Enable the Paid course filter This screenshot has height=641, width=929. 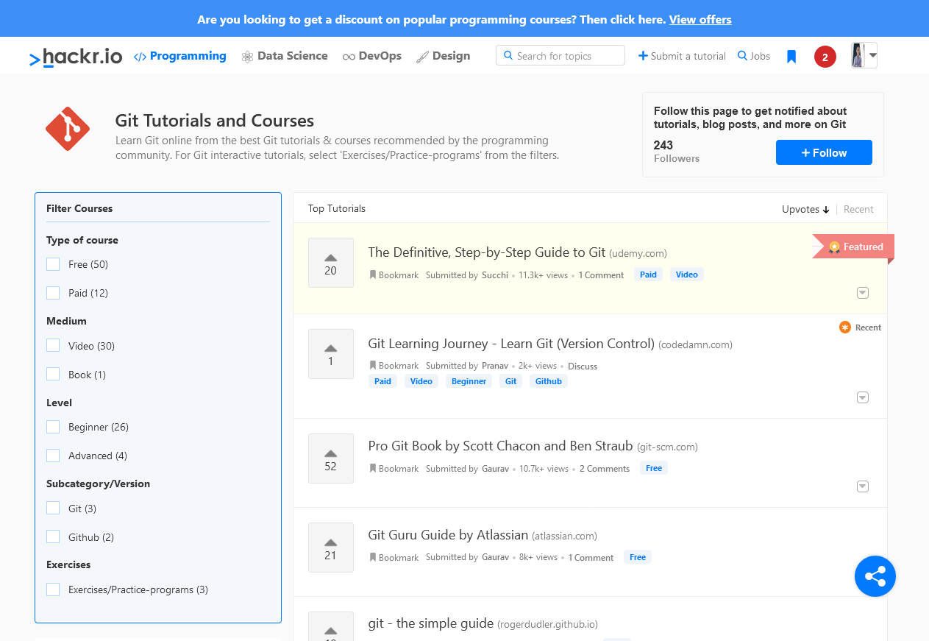53,293
